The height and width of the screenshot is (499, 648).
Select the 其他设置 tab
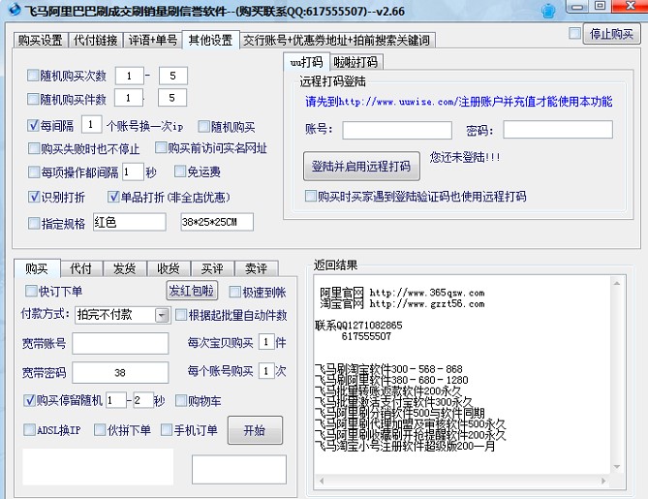[211, 40]
